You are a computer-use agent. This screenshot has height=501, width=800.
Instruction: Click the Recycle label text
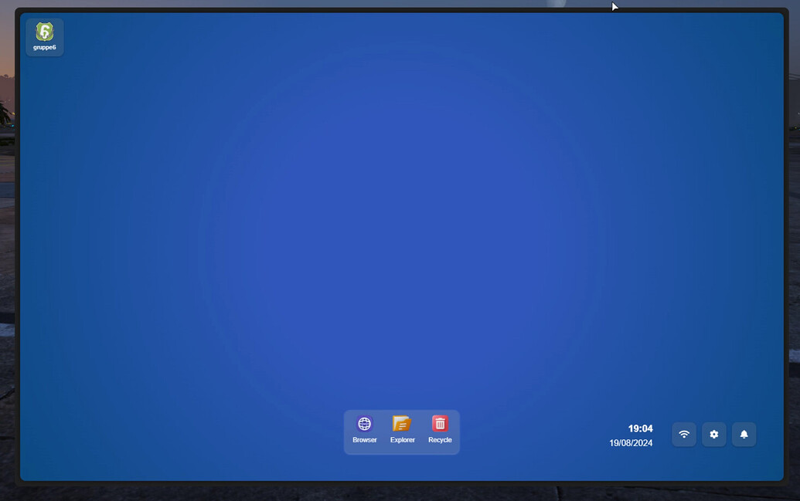440,439
